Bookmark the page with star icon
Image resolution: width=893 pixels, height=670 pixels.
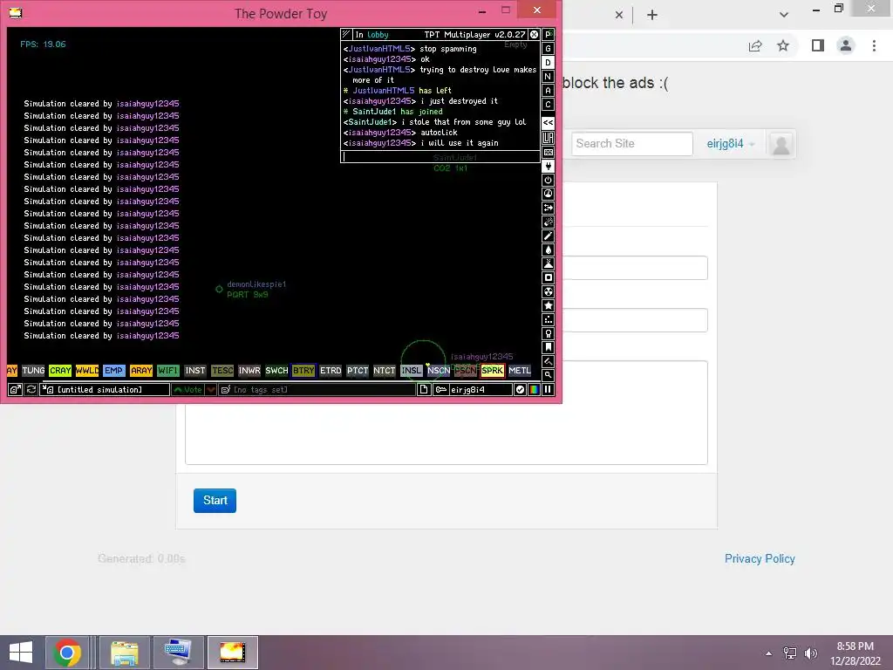(783, 45)
